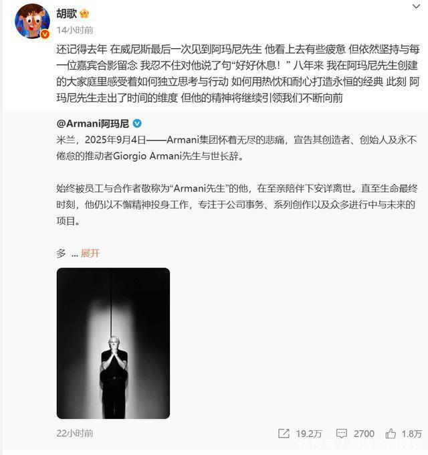Click the truncated 多 ... text before 展开
The width and height of the screenshot is (428, 455).
point(68,254)
